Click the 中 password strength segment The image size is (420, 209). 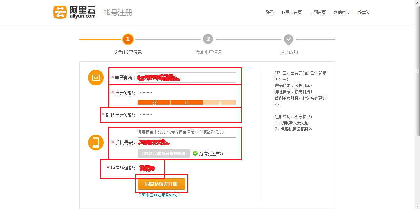click(187, 102)
